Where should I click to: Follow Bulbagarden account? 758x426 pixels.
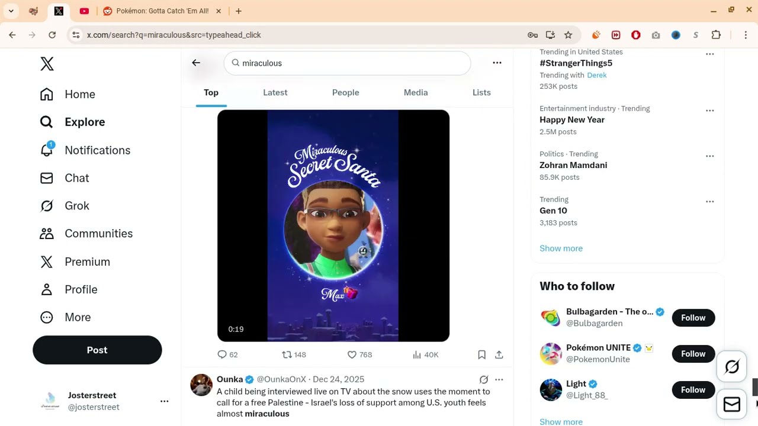point(693,318)
